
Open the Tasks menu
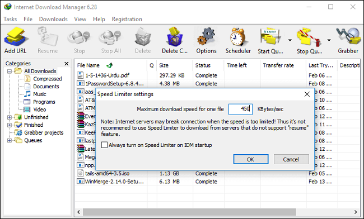(x=10, y=19)
